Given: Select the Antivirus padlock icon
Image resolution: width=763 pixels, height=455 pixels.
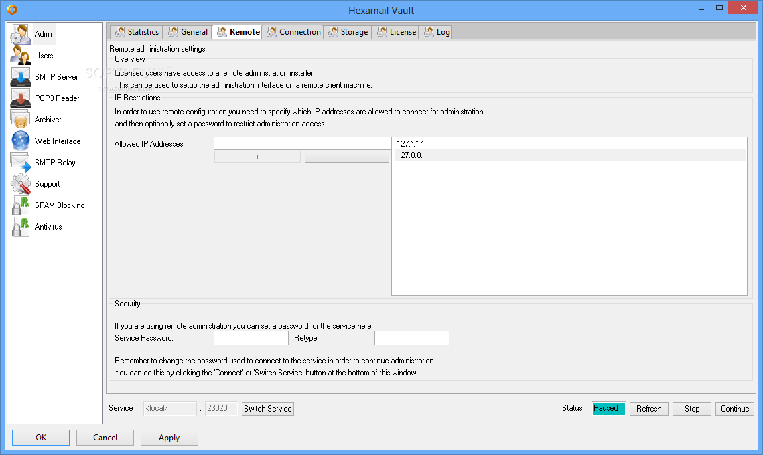Looking at the screenshot, I should [x=21, y=227].
